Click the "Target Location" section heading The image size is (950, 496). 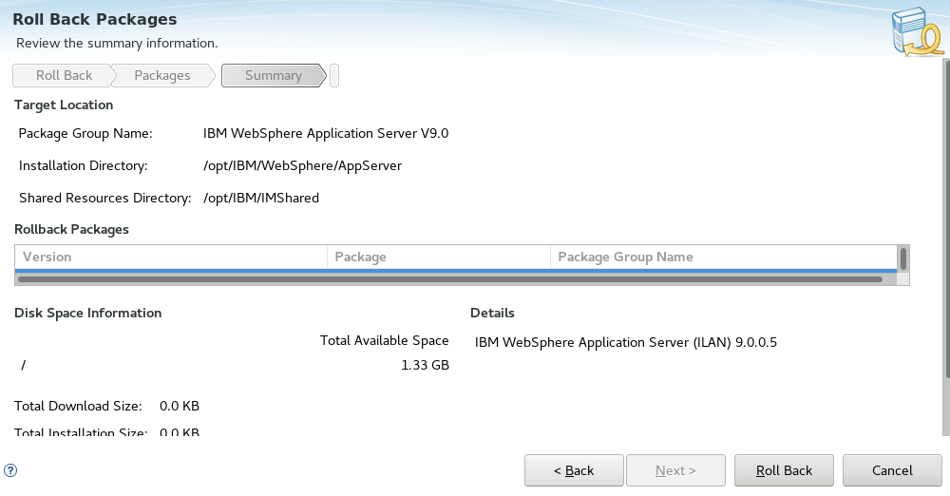click(x=64, y=105)
